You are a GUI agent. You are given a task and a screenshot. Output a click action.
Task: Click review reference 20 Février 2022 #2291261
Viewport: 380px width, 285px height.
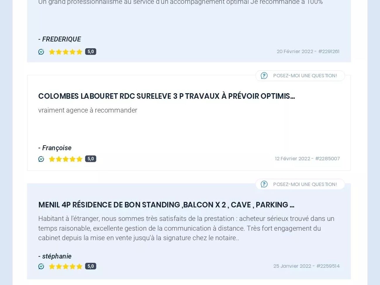click(x=308, y=51)
